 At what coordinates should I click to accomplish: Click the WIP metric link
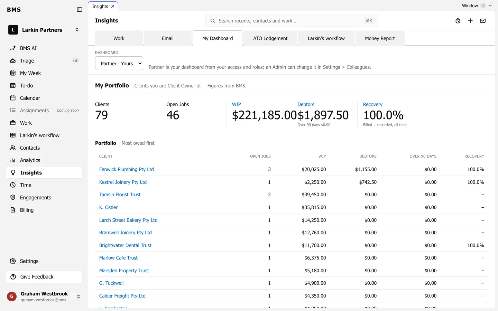[x=237, y=104]
